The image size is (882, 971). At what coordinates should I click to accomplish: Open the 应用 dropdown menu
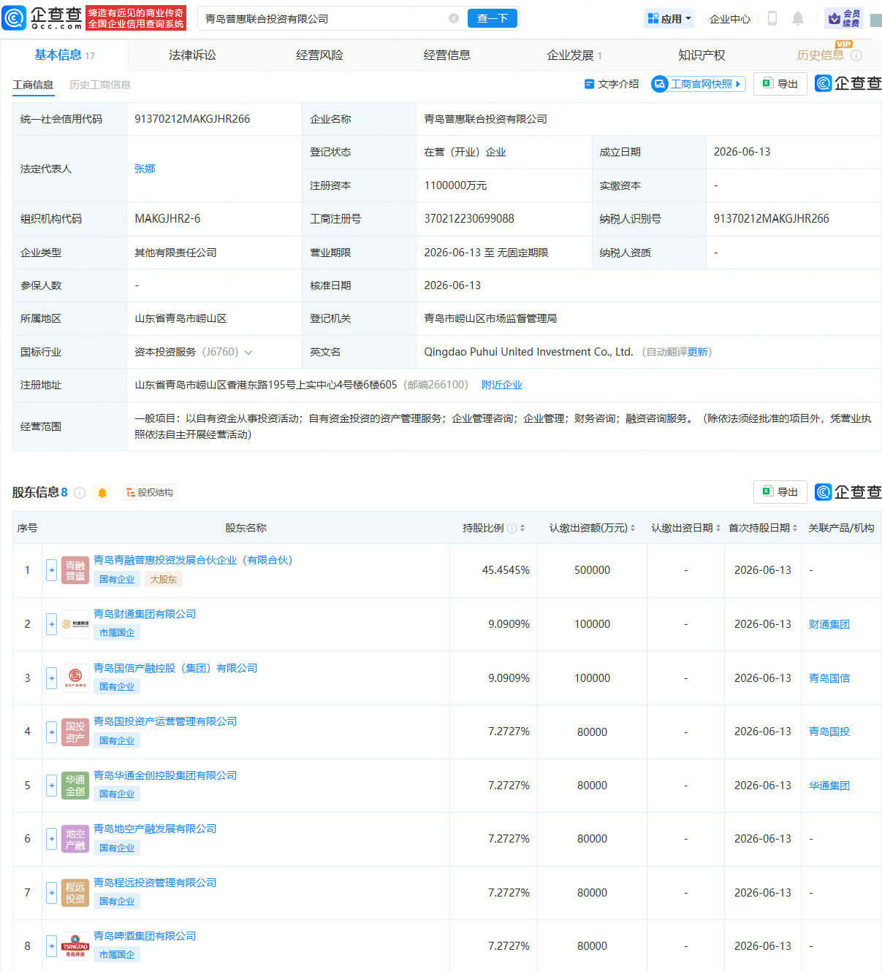[x=669, y=19]
